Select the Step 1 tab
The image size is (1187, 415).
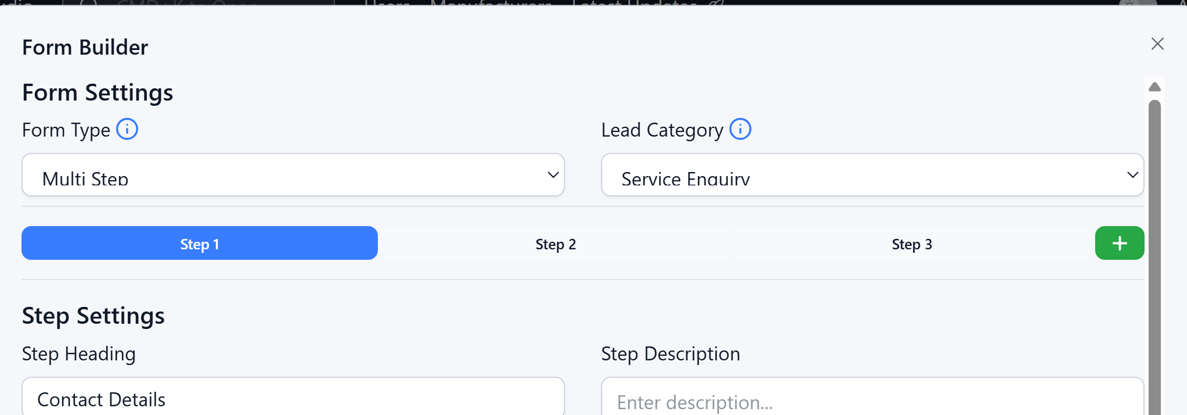[x=199, y=244]
